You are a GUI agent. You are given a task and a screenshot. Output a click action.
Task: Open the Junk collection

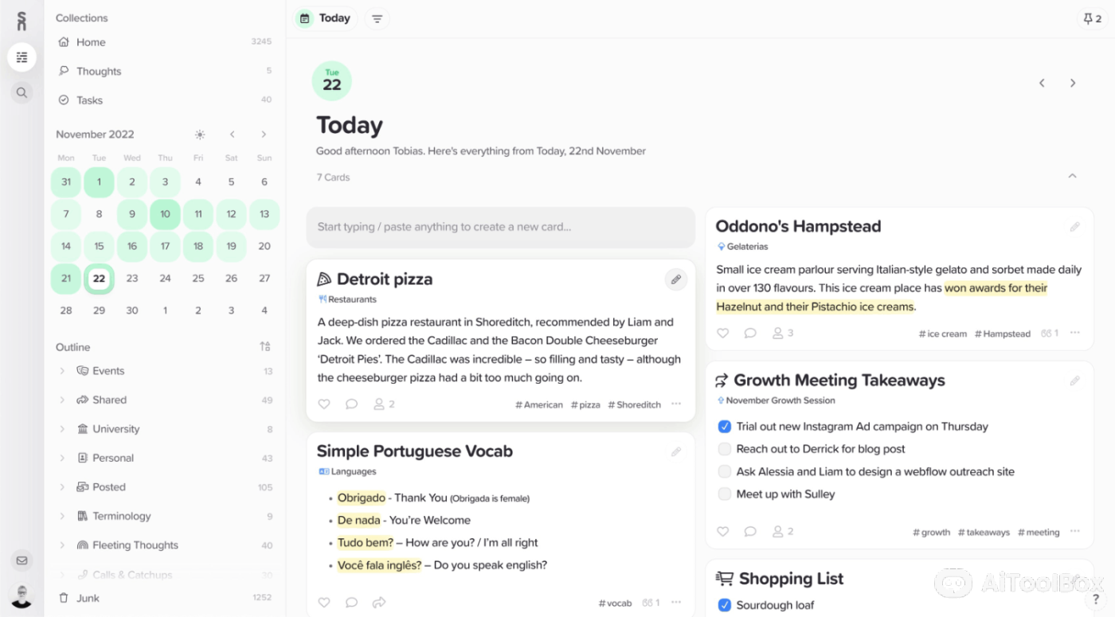165,598
